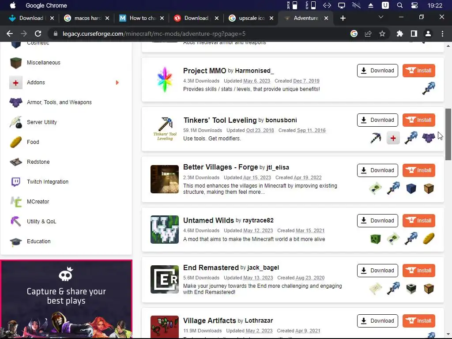This screenshot has width=452, height=339.
Task: Reload the CurseForge page
Action: pos(38,34)
